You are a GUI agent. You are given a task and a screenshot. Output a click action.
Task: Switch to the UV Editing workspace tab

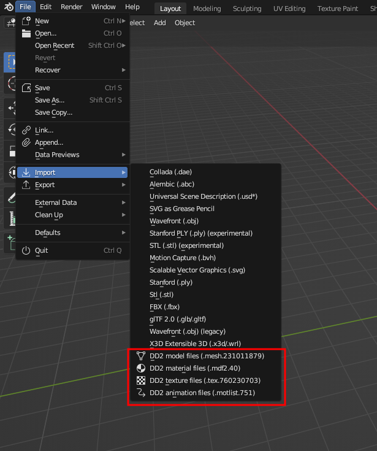coord(289,9)
